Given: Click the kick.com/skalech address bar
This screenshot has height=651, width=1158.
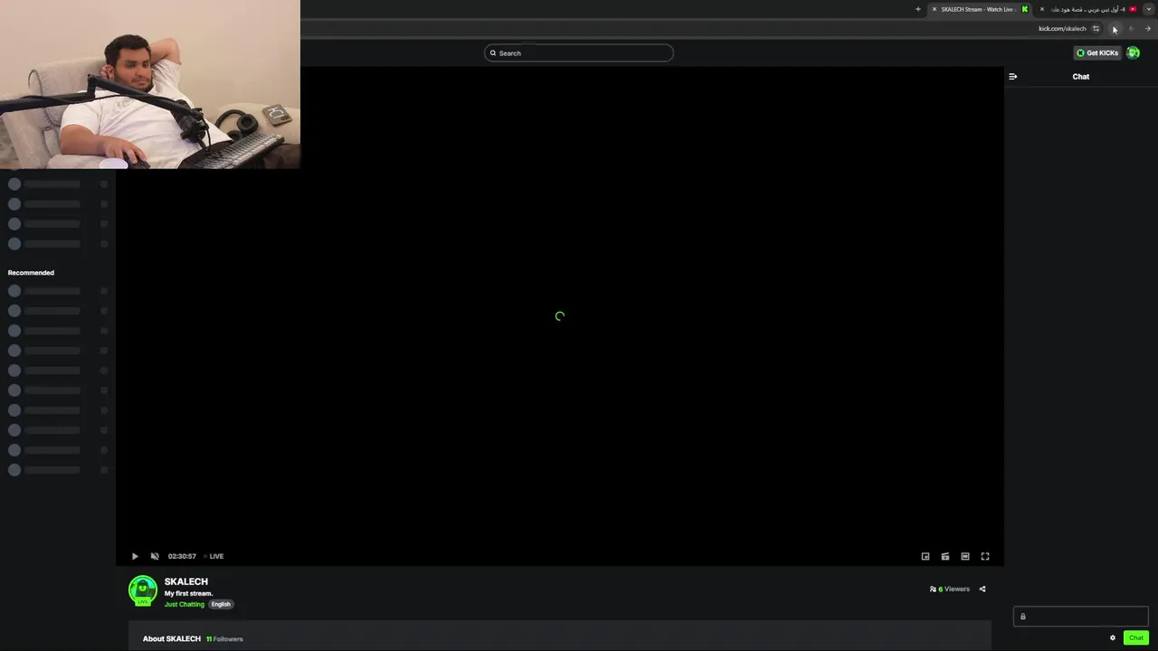Looking at the screenshot, I should (1062, 29).
